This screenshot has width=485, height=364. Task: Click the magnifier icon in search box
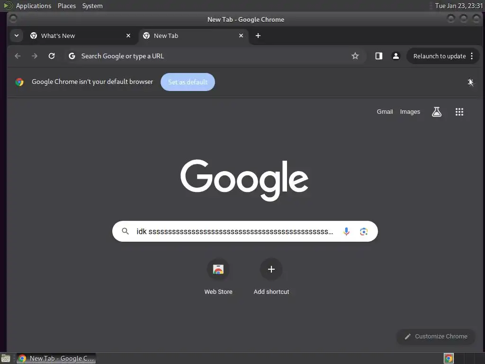tap(125, 231)
